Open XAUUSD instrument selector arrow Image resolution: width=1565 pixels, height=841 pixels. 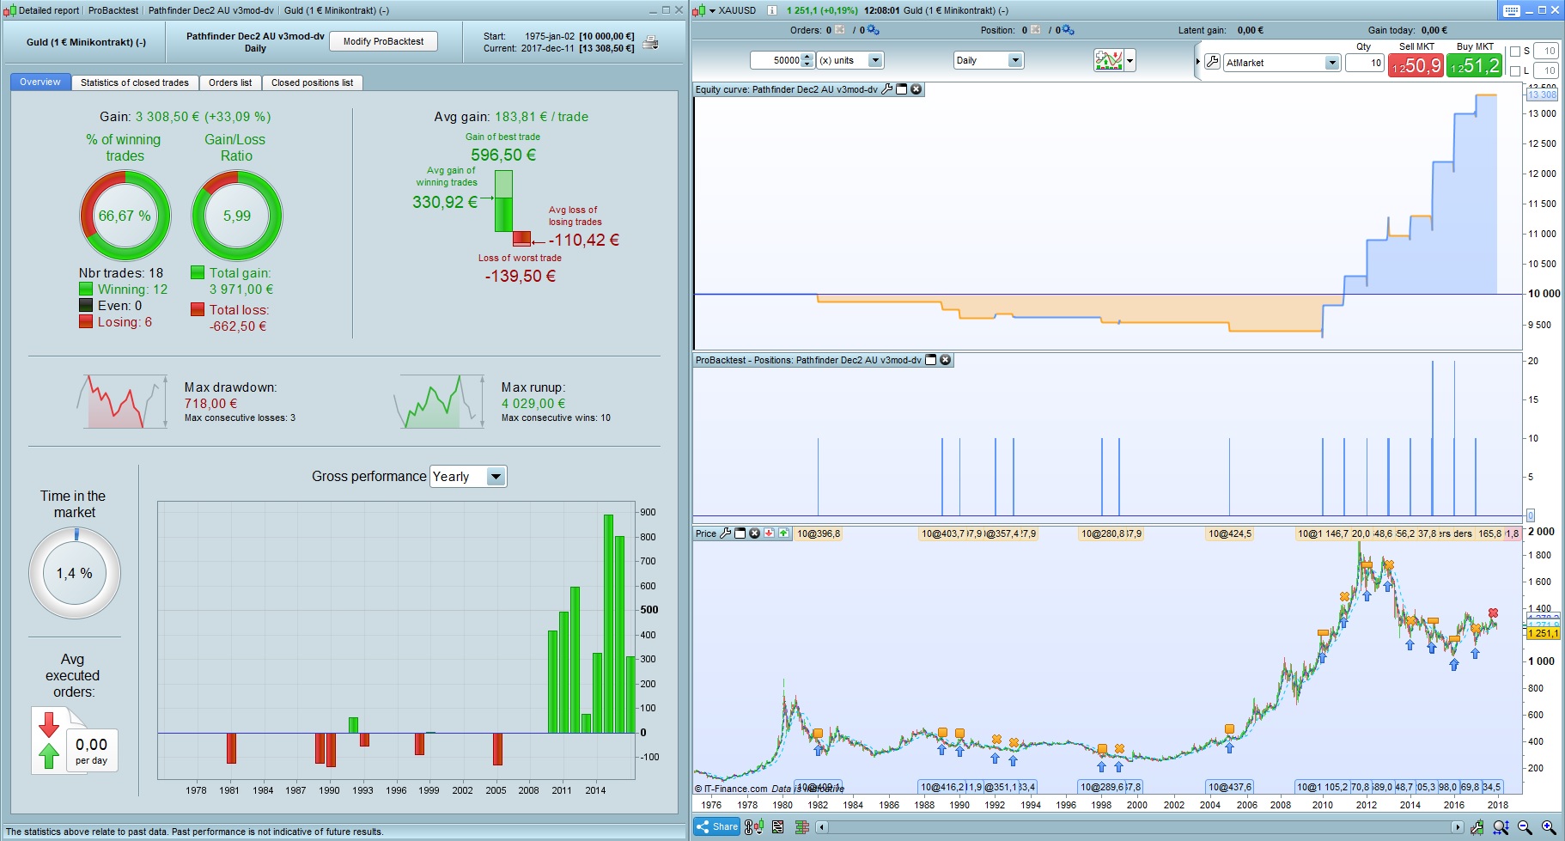coord(712,11)
